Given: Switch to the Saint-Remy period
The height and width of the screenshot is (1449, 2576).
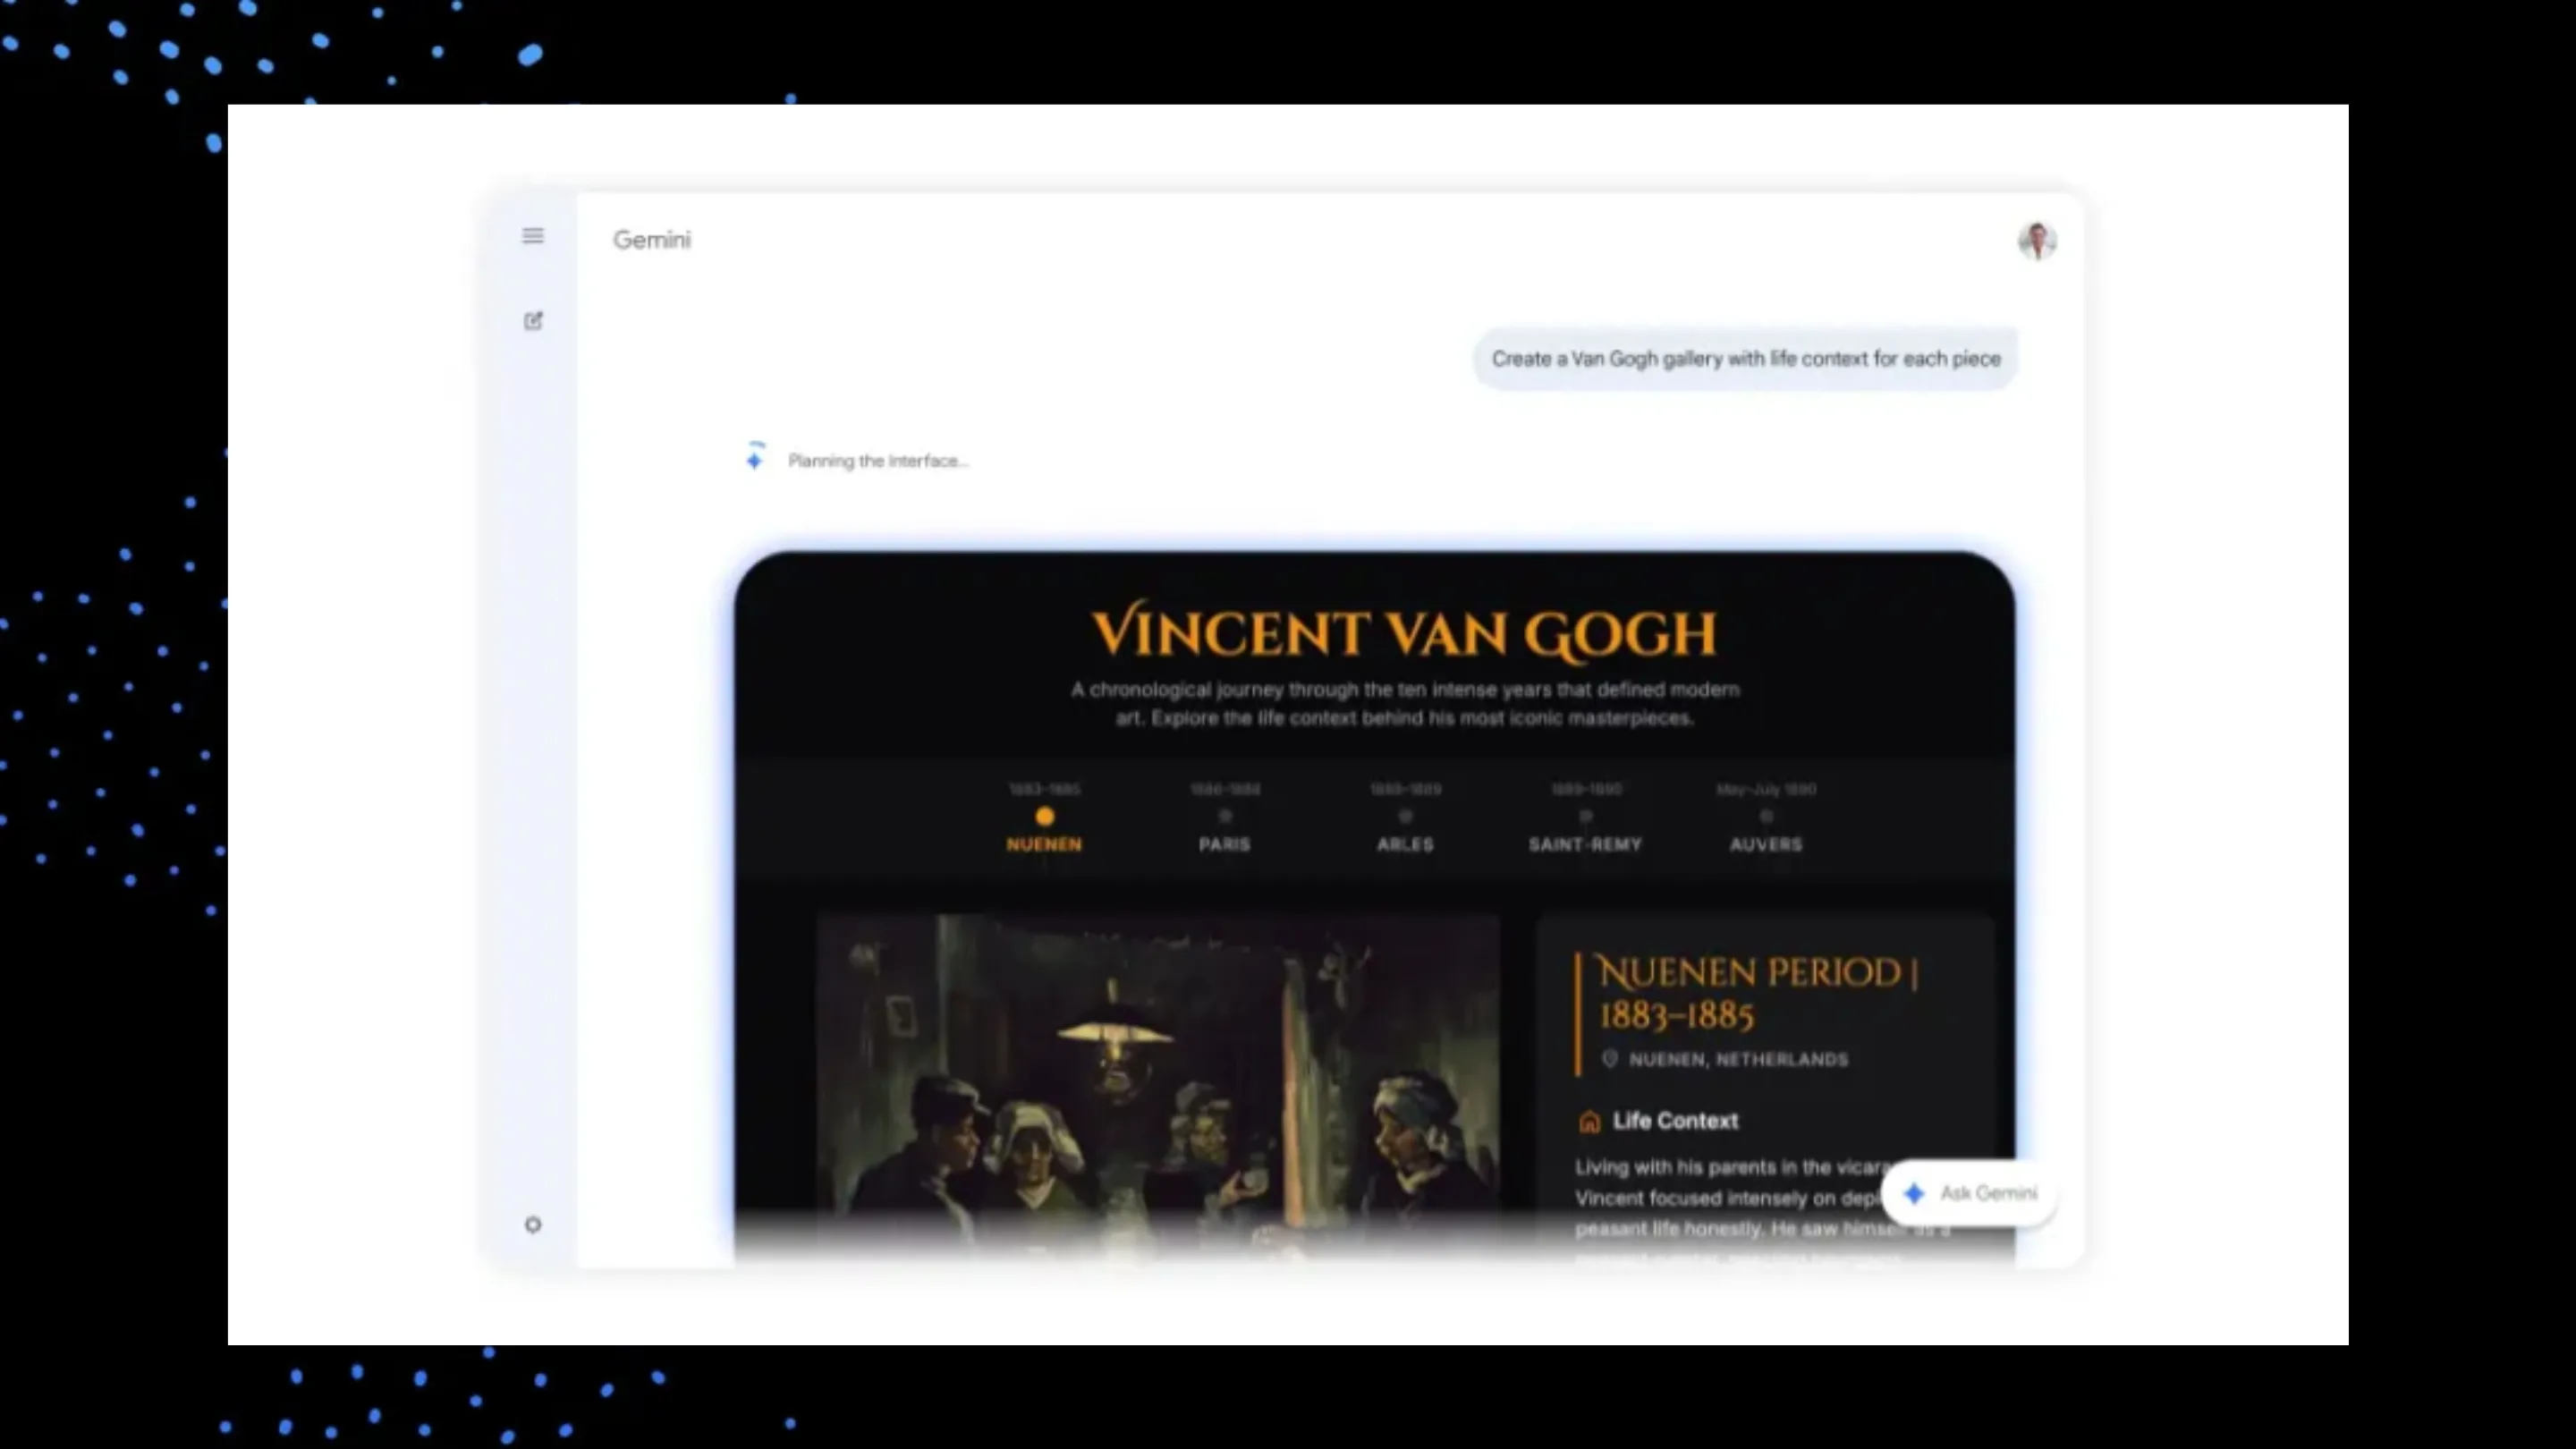Looking at the screenshot, I should 1585,844.
